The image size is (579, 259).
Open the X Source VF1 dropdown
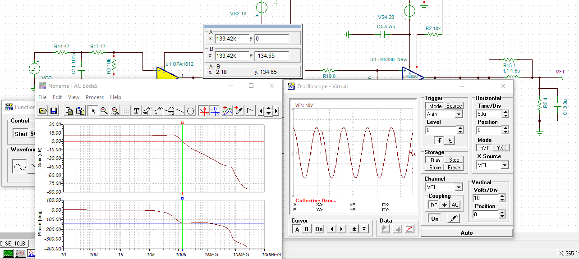click(x=505, y=165)
